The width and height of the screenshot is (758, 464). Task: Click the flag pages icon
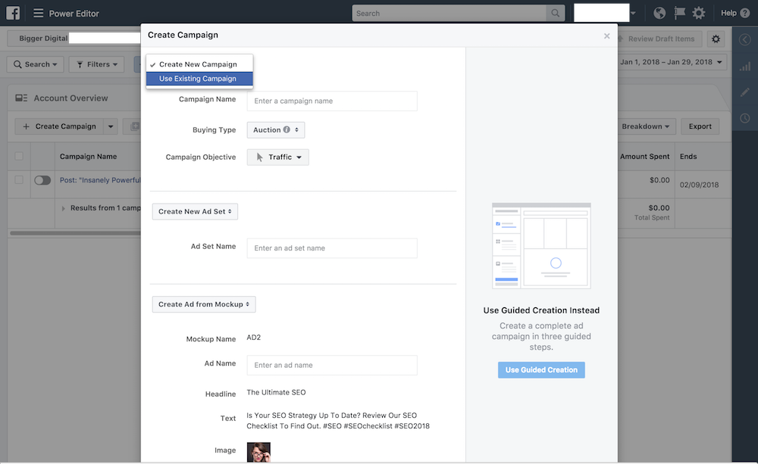pyautogui.click(x=679, y=13)
